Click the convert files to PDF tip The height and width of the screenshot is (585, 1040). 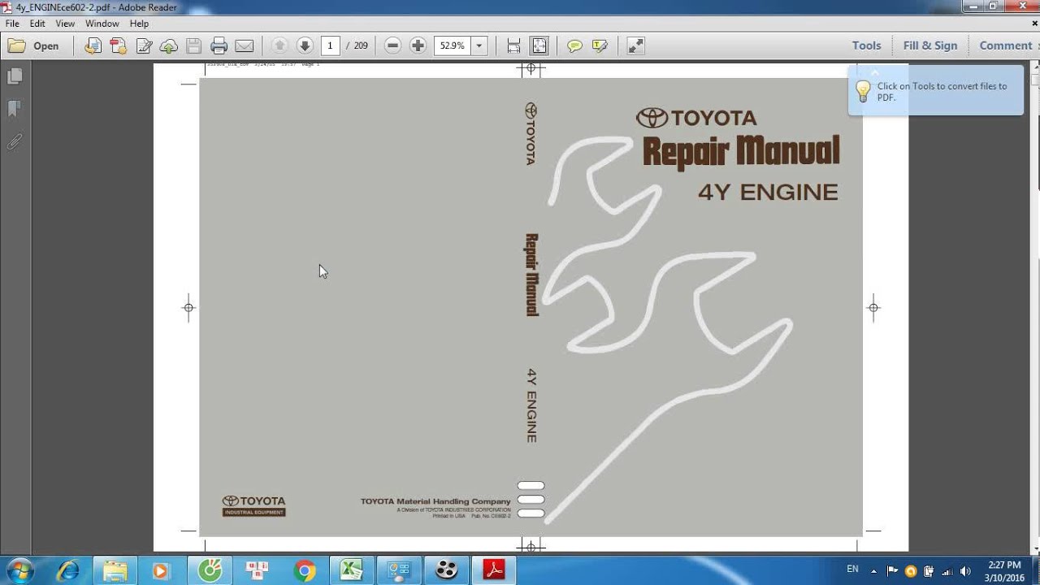(x=936, y=91)
